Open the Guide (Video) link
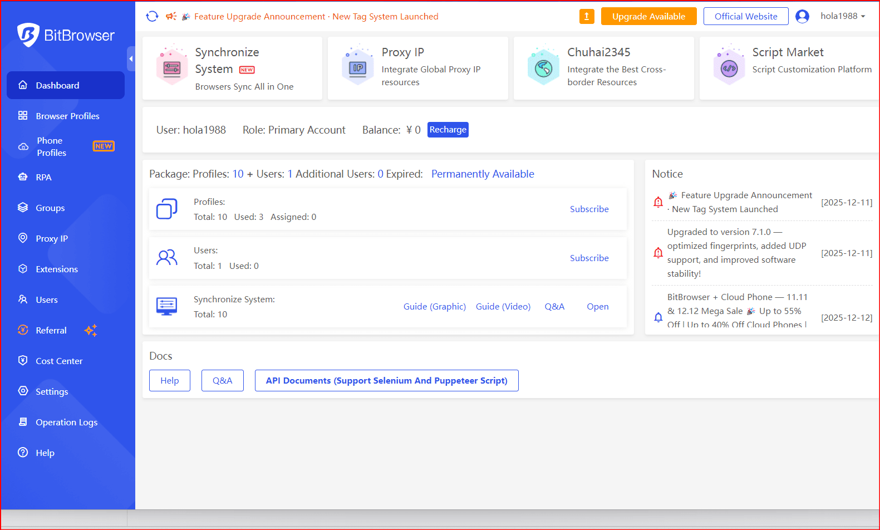This screenshot has width=880, height=530. tap(503, 307)
